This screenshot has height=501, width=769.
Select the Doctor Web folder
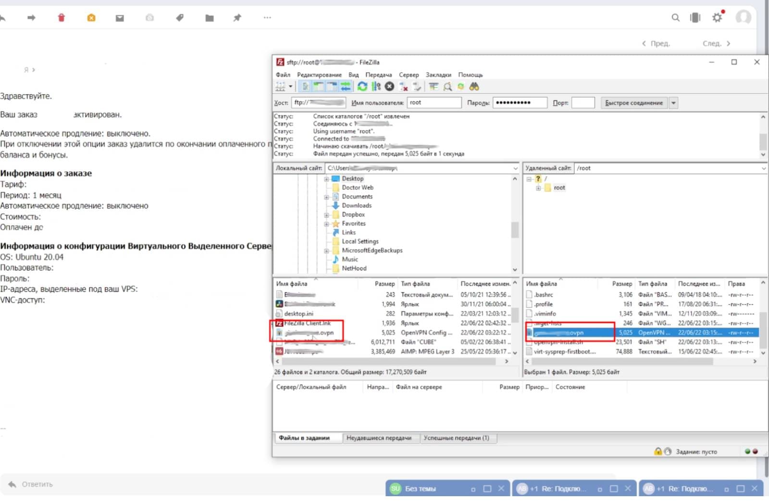[358, 188]
